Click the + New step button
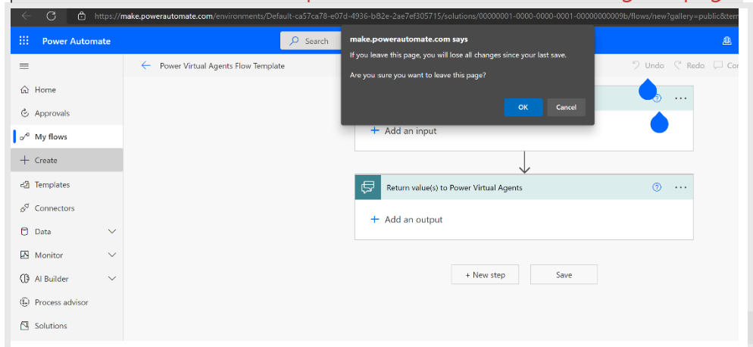 (x=485, y=275)
